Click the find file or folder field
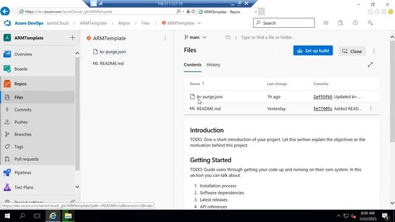Screen dimensions: 395x222 tap(267, 37)
